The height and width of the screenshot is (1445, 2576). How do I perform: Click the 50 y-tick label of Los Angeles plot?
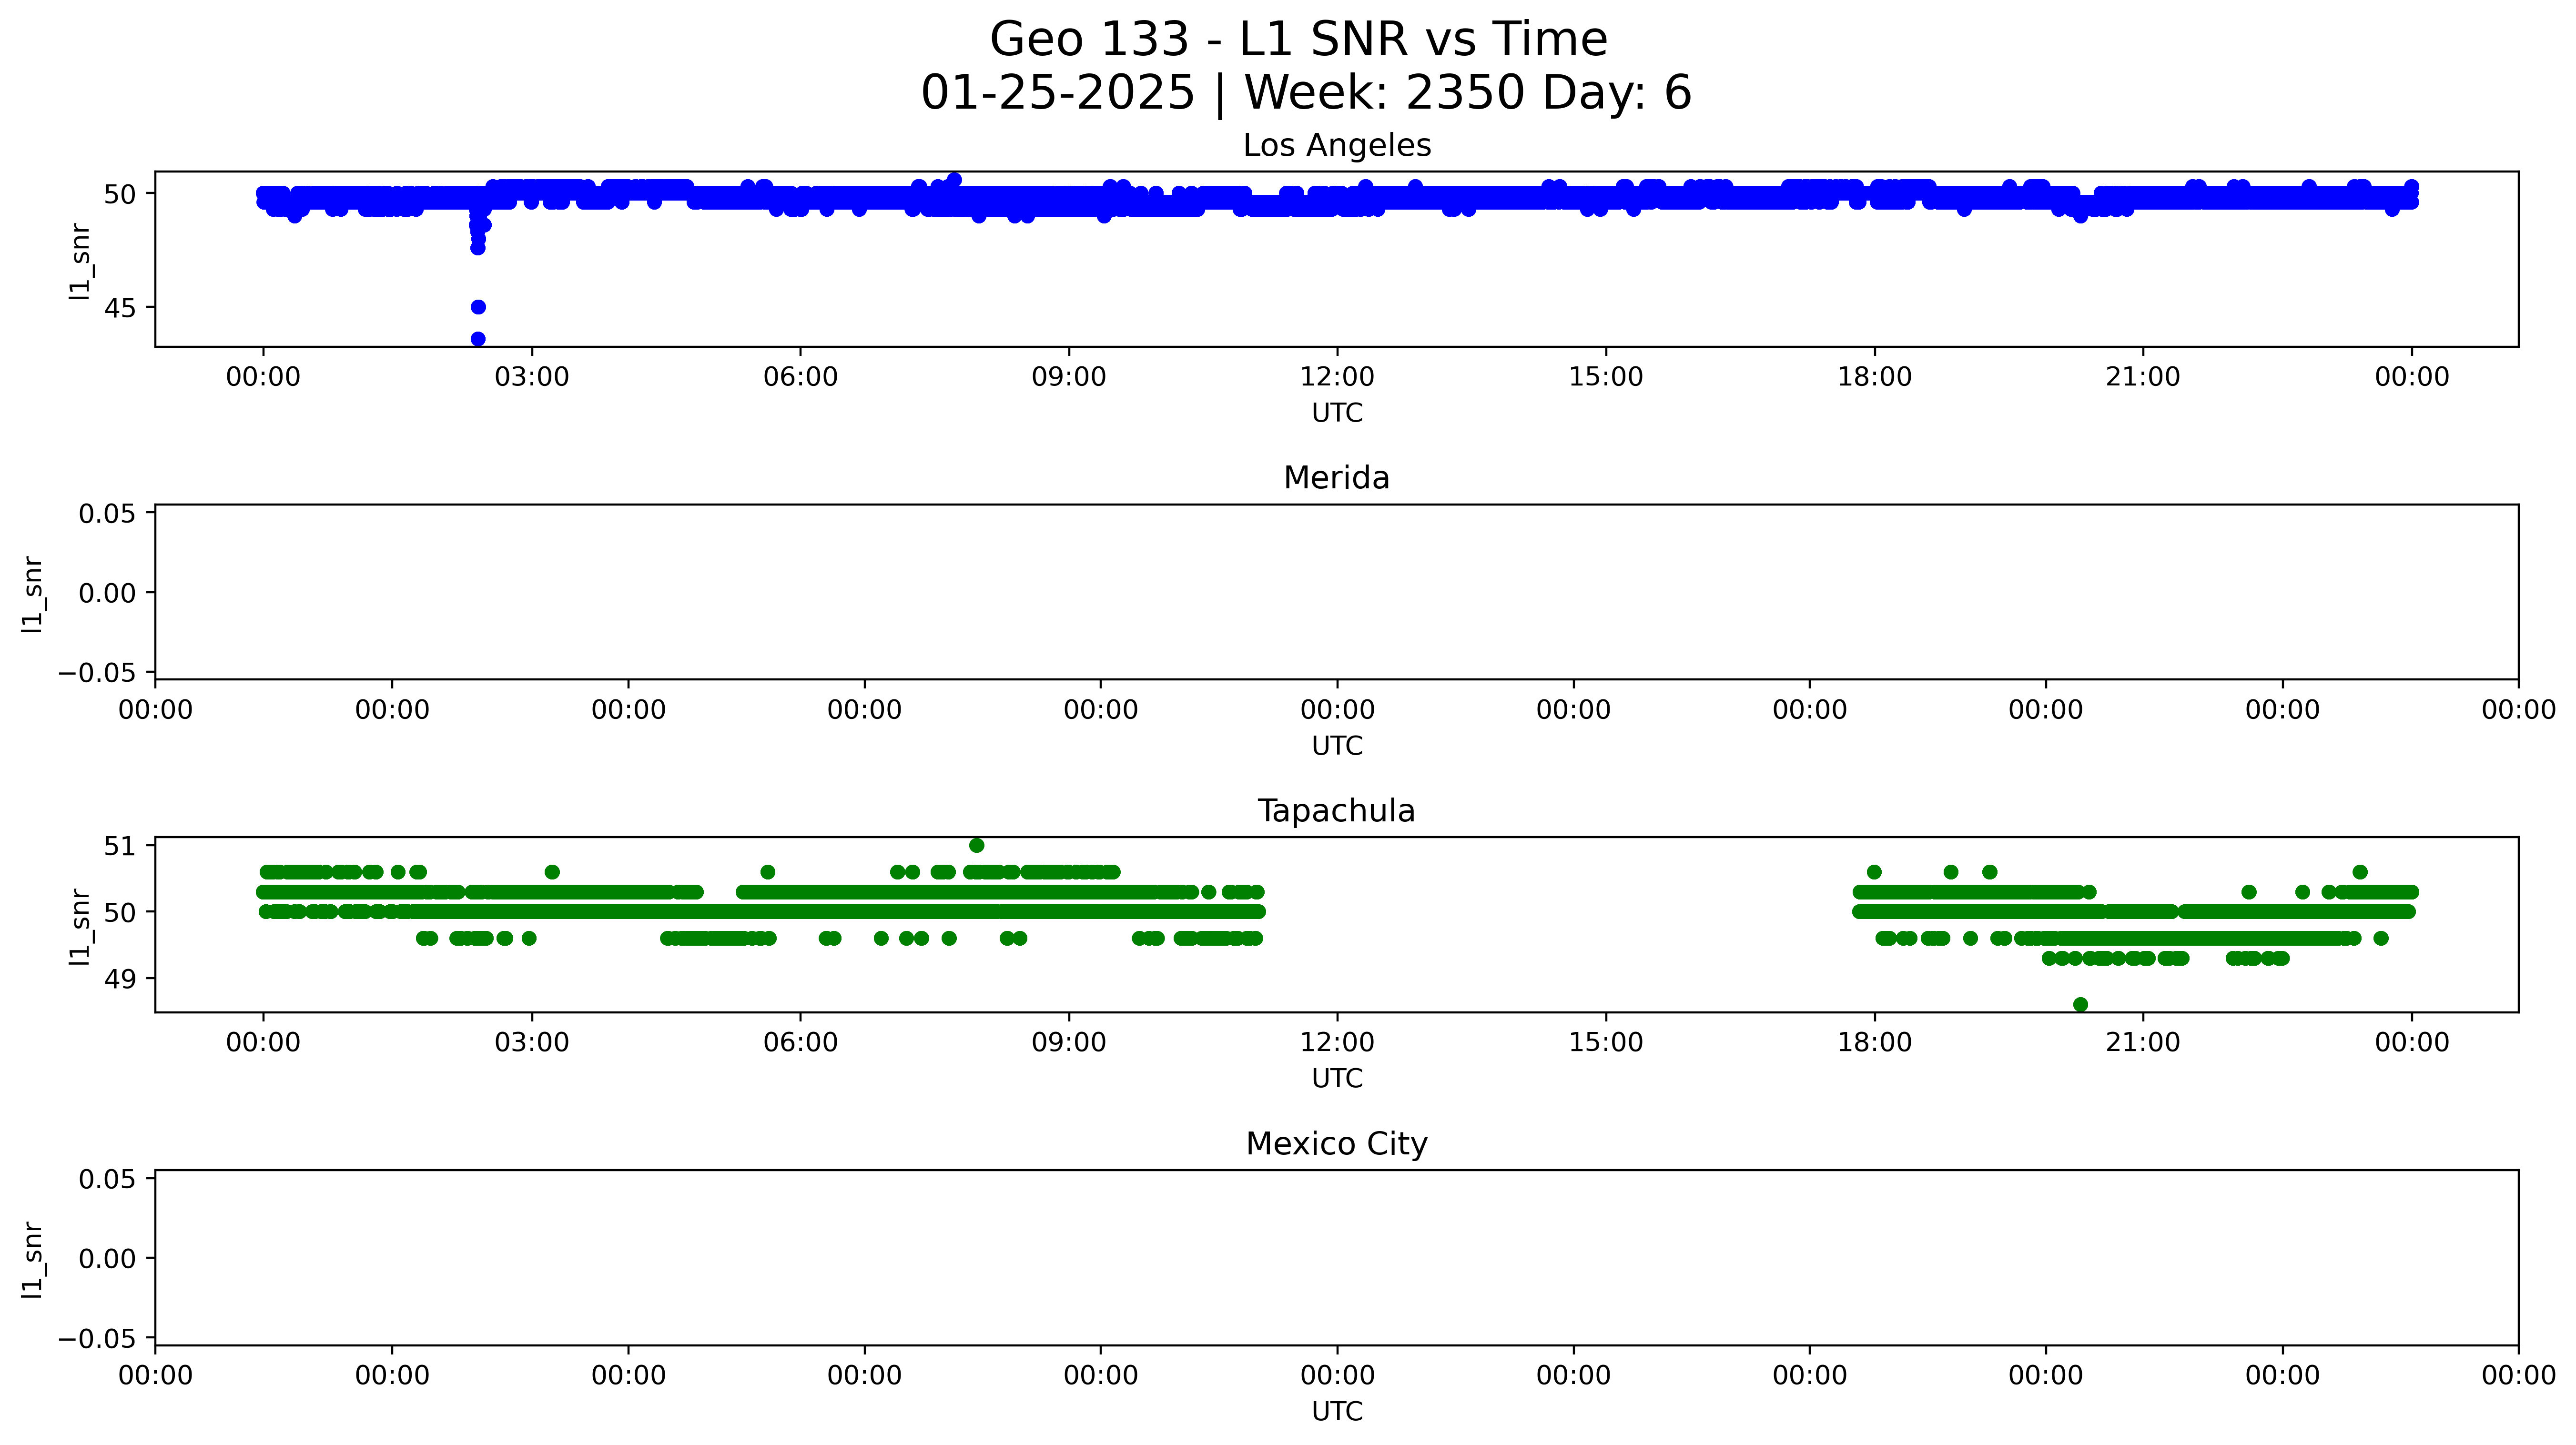click(119, 194)
